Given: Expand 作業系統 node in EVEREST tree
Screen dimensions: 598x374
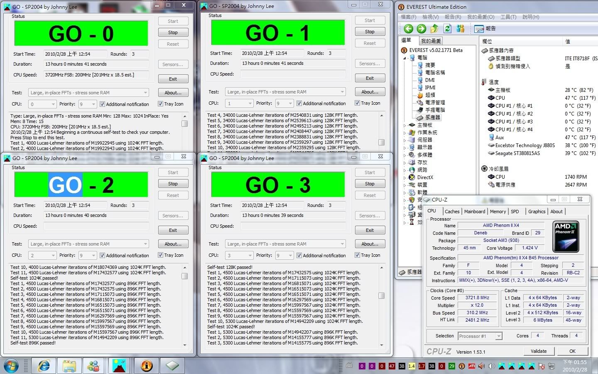Looking at the screenshot, I should [405, 133].
